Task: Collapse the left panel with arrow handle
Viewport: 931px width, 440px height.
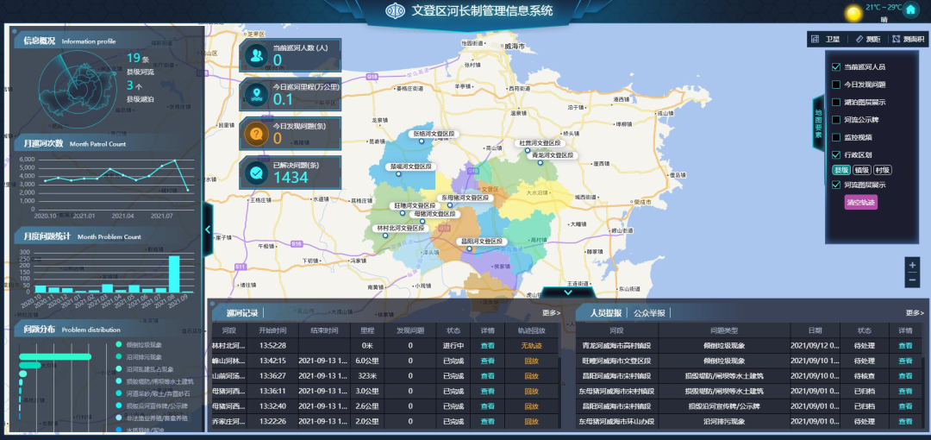Action: [208, 229]
